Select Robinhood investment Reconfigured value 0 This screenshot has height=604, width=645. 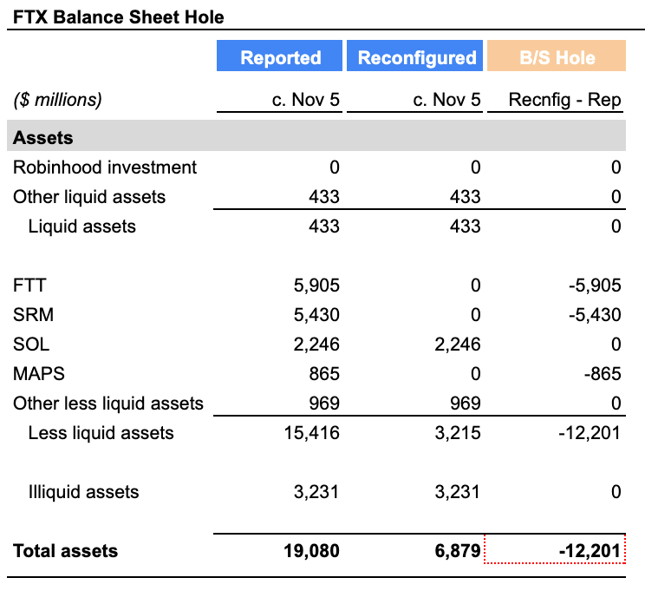(x=476, y=167)
